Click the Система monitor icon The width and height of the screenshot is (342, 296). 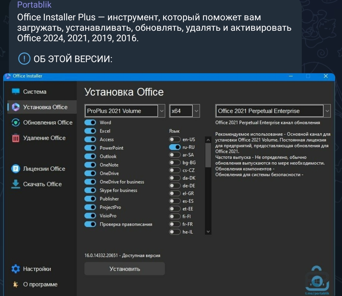16,92
